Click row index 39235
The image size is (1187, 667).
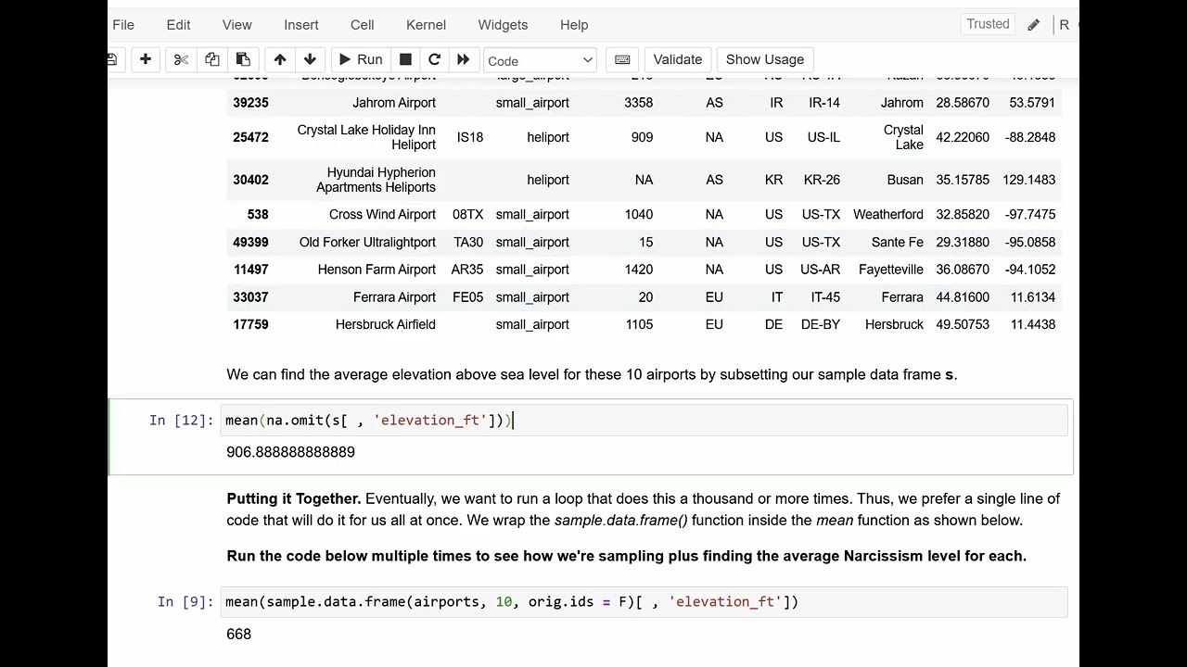click(250, 103)
